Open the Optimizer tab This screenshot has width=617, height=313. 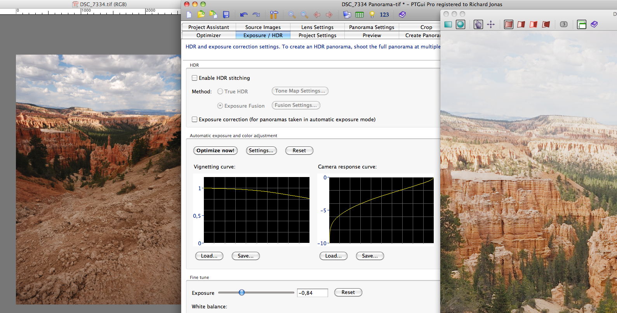pyautogui.click(x=209, y=35)
